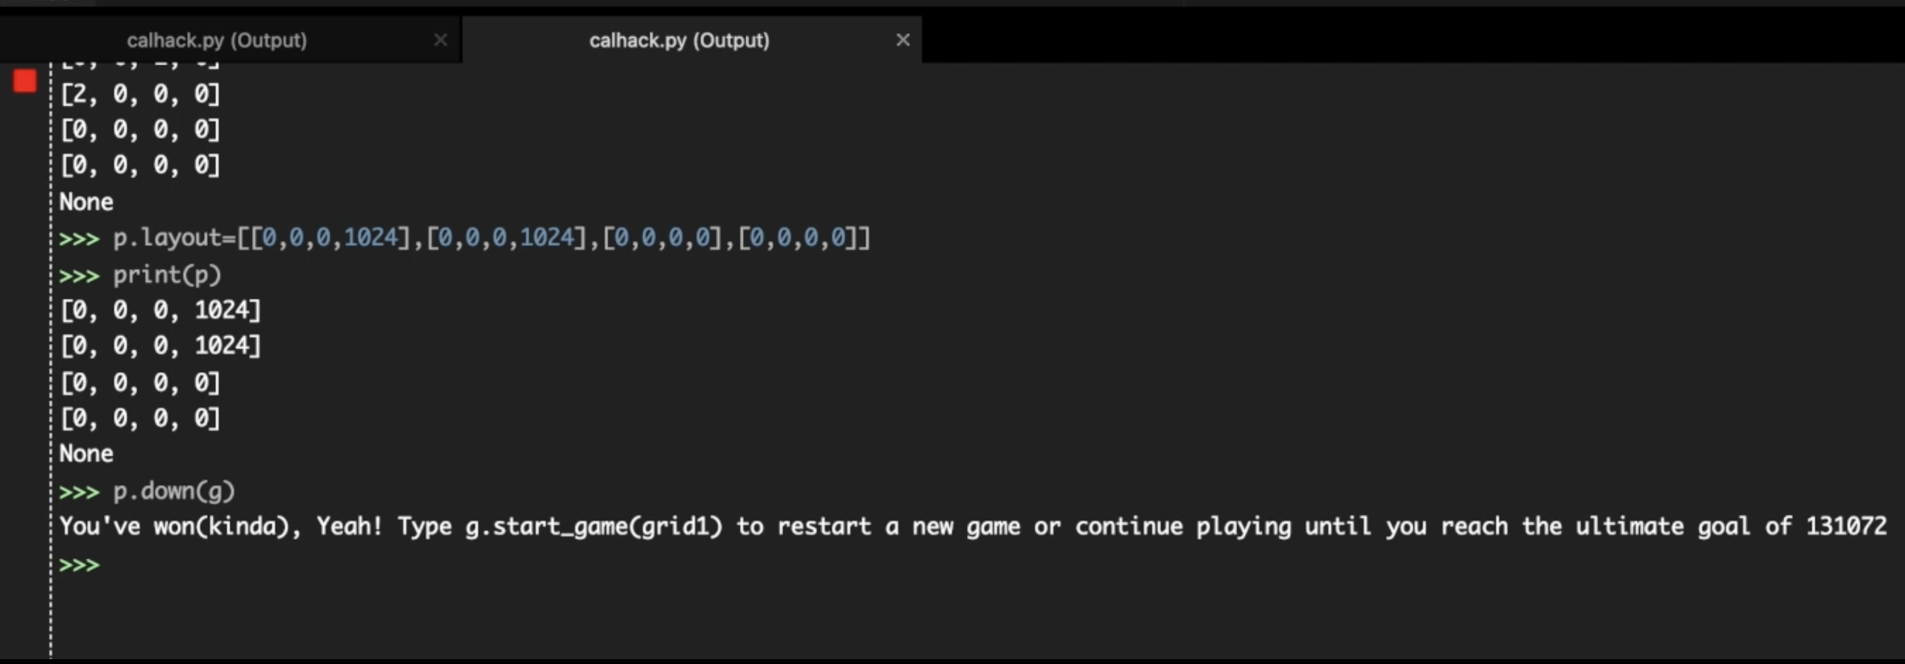Close the inactive left calhack.py Output tab
This screenshot has height=664, width=1905.
(441, 39)
